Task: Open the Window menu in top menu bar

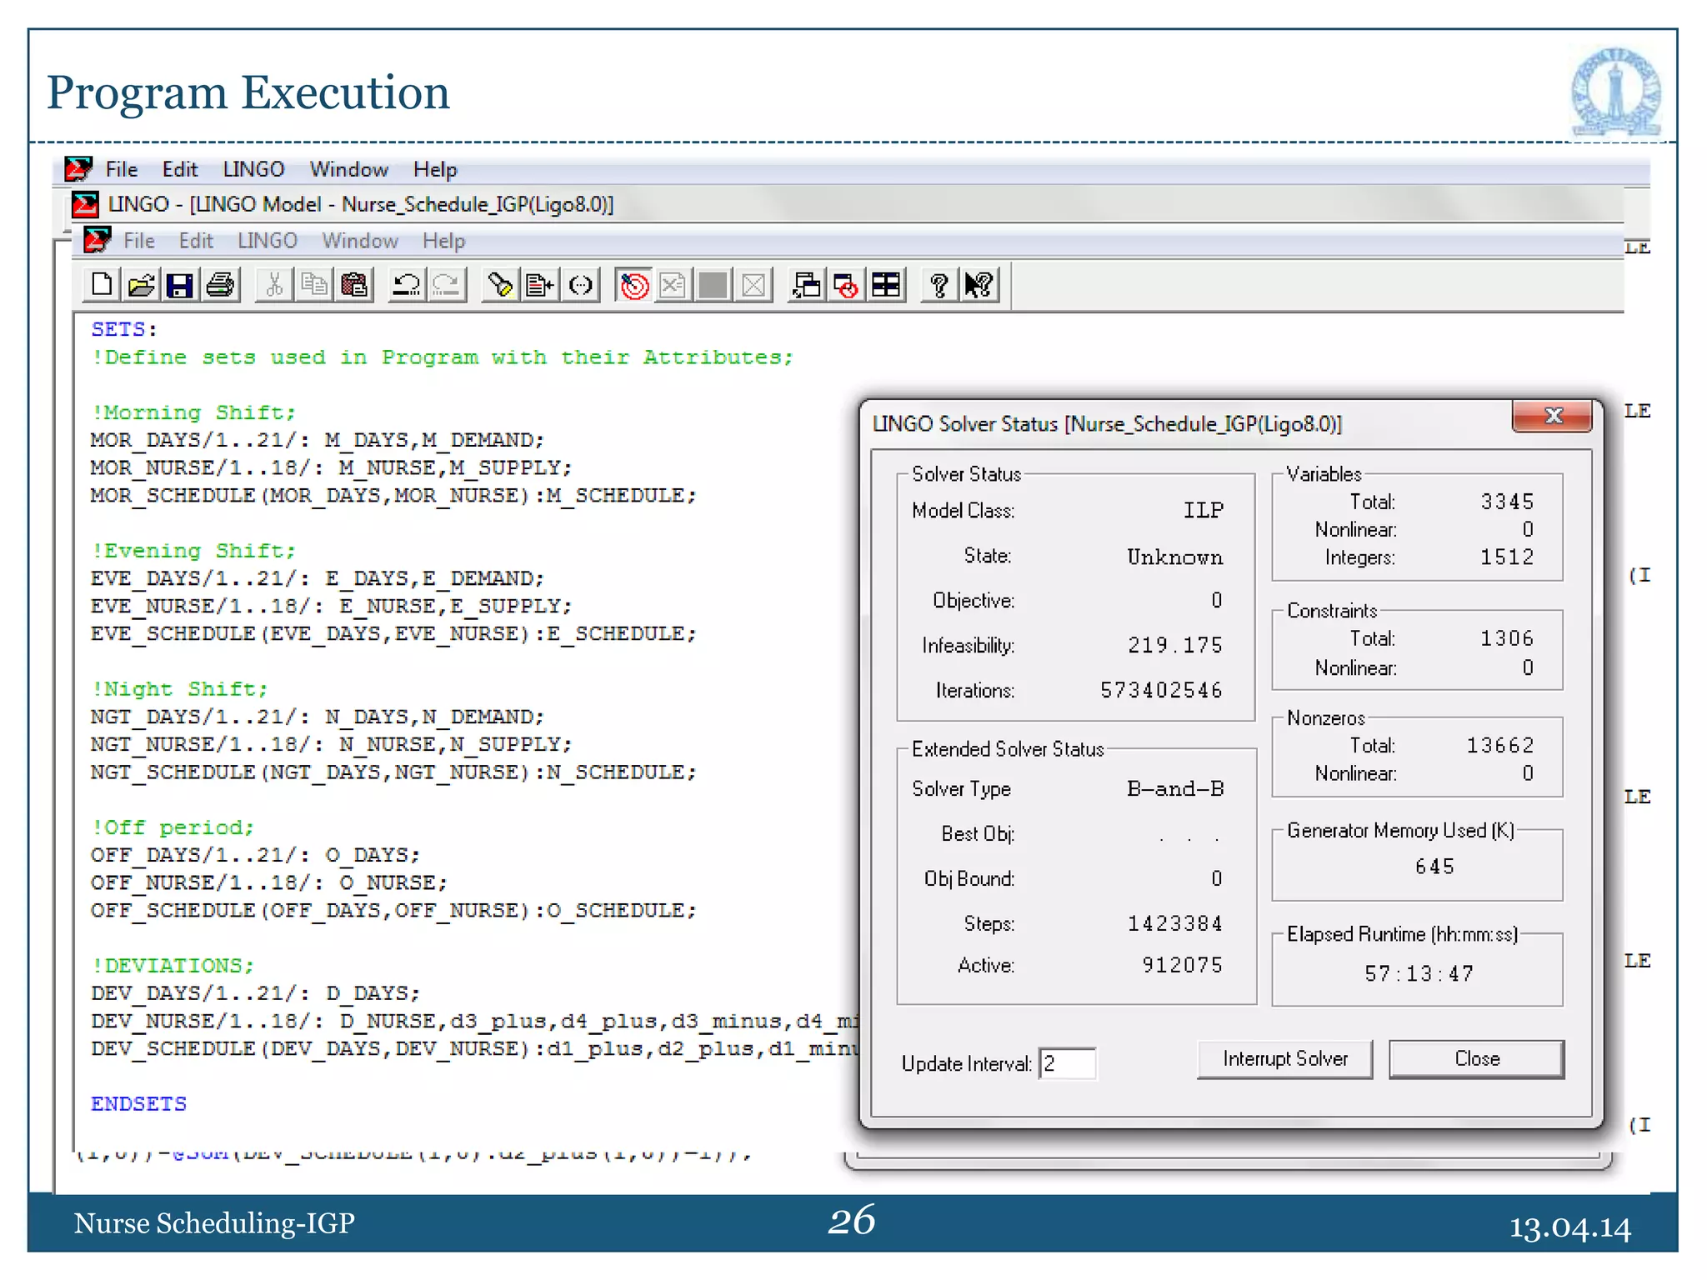Action: pos(348,169)
